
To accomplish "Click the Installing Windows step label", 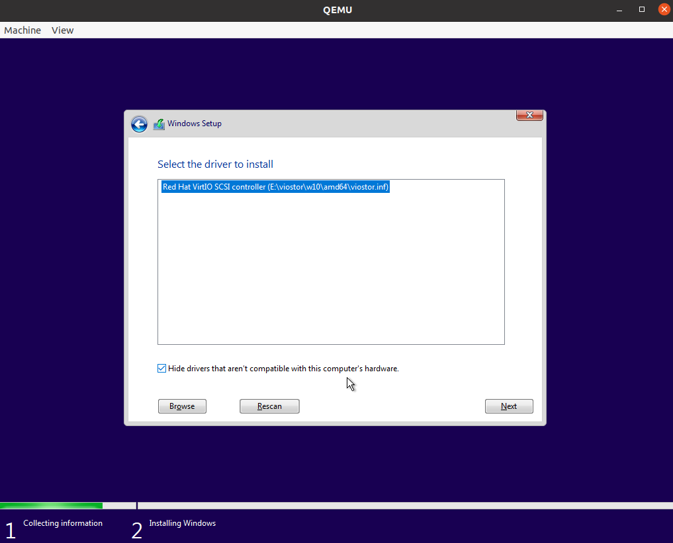I will [183, 523].
